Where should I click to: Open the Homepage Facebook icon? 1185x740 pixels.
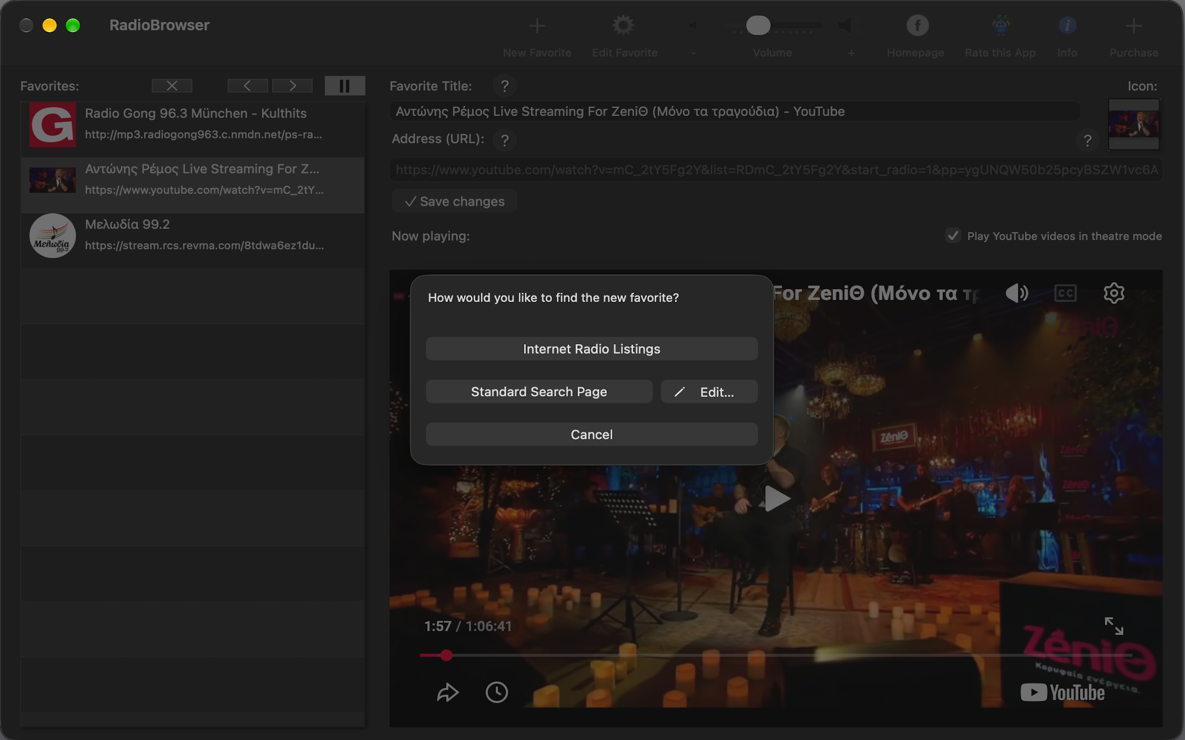[917, 25]
